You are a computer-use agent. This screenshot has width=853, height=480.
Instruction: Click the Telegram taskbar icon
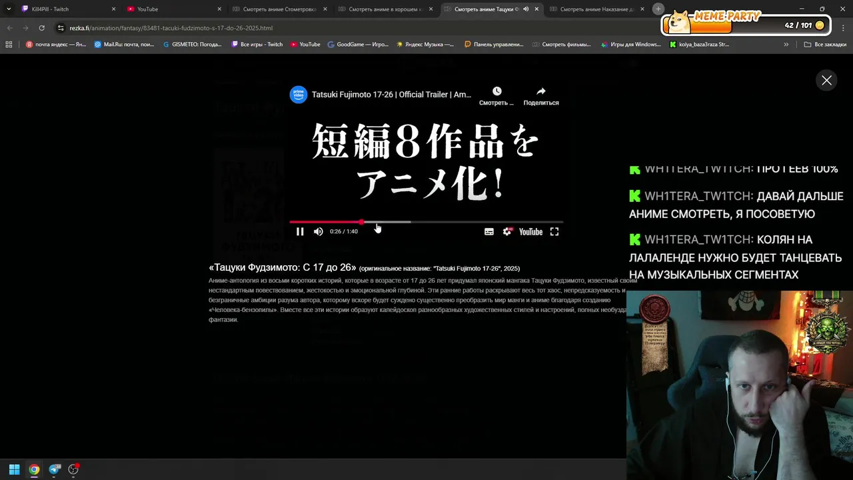pyautogui.click(x=55, y=469)
